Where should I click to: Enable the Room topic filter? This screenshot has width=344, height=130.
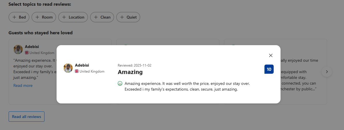[44, 17]
